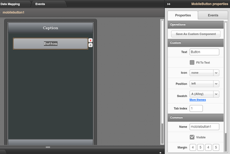Click the 'e' events icon beside Button

[x=91, y=45]
